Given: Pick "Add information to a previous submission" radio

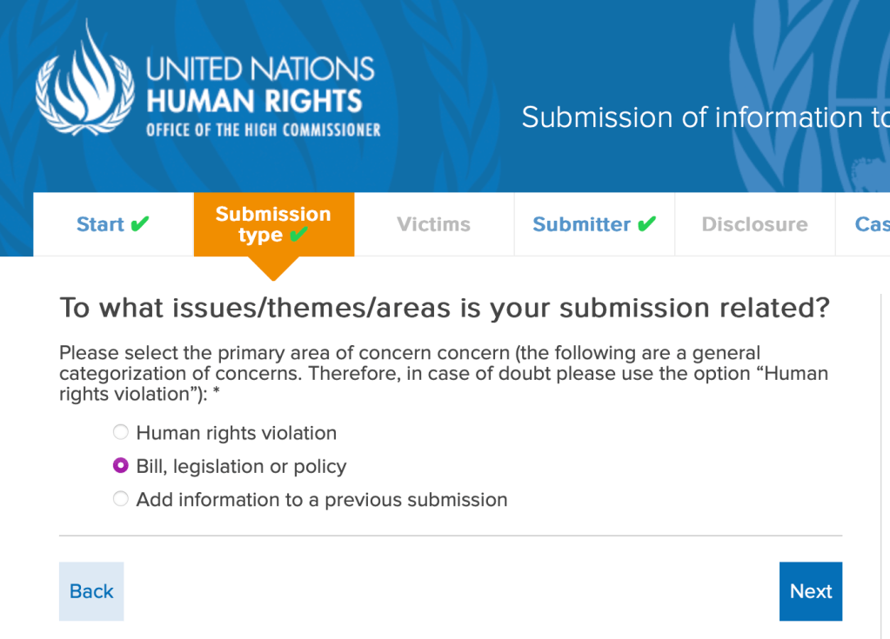Looking at the screenshot, I should 121,499.
